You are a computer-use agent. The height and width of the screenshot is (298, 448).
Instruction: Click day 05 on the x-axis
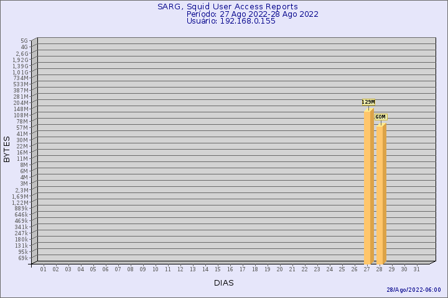[93, 269]
